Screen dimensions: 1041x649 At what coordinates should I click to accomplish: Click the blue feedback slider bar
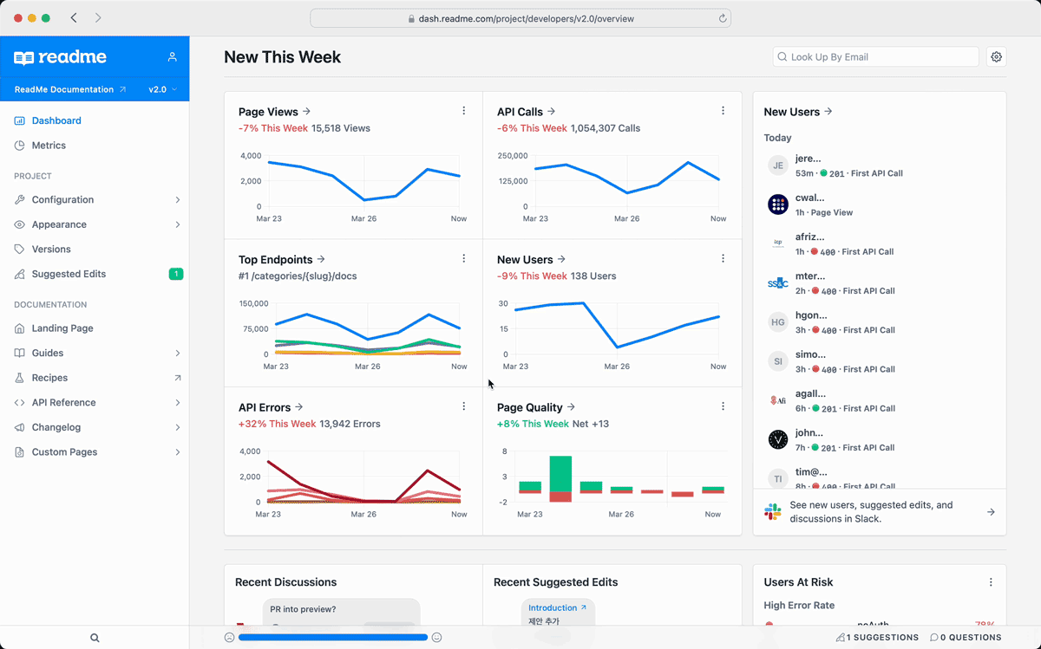(333, 638)
